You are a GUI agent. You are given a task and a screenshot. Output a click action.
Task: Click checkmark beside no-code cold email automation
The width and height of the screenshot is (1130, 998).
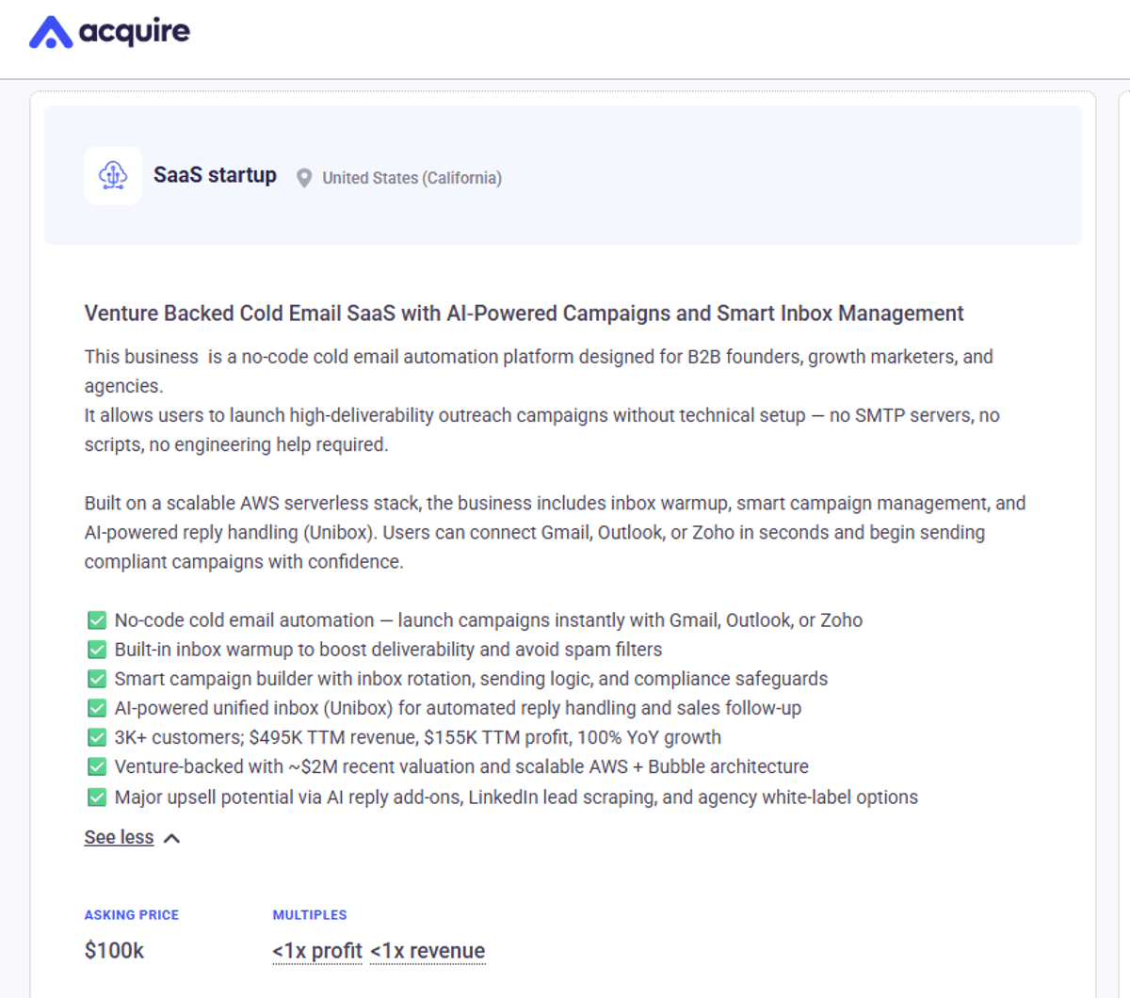tap(97, 620)
